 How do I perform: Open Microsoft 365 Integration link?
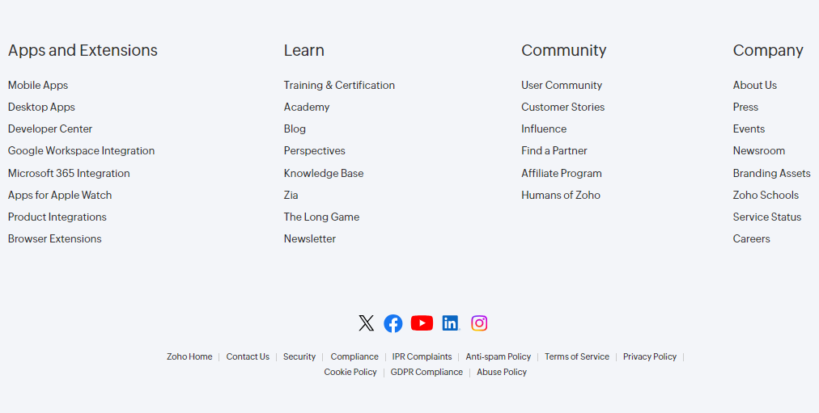(69, 173)
